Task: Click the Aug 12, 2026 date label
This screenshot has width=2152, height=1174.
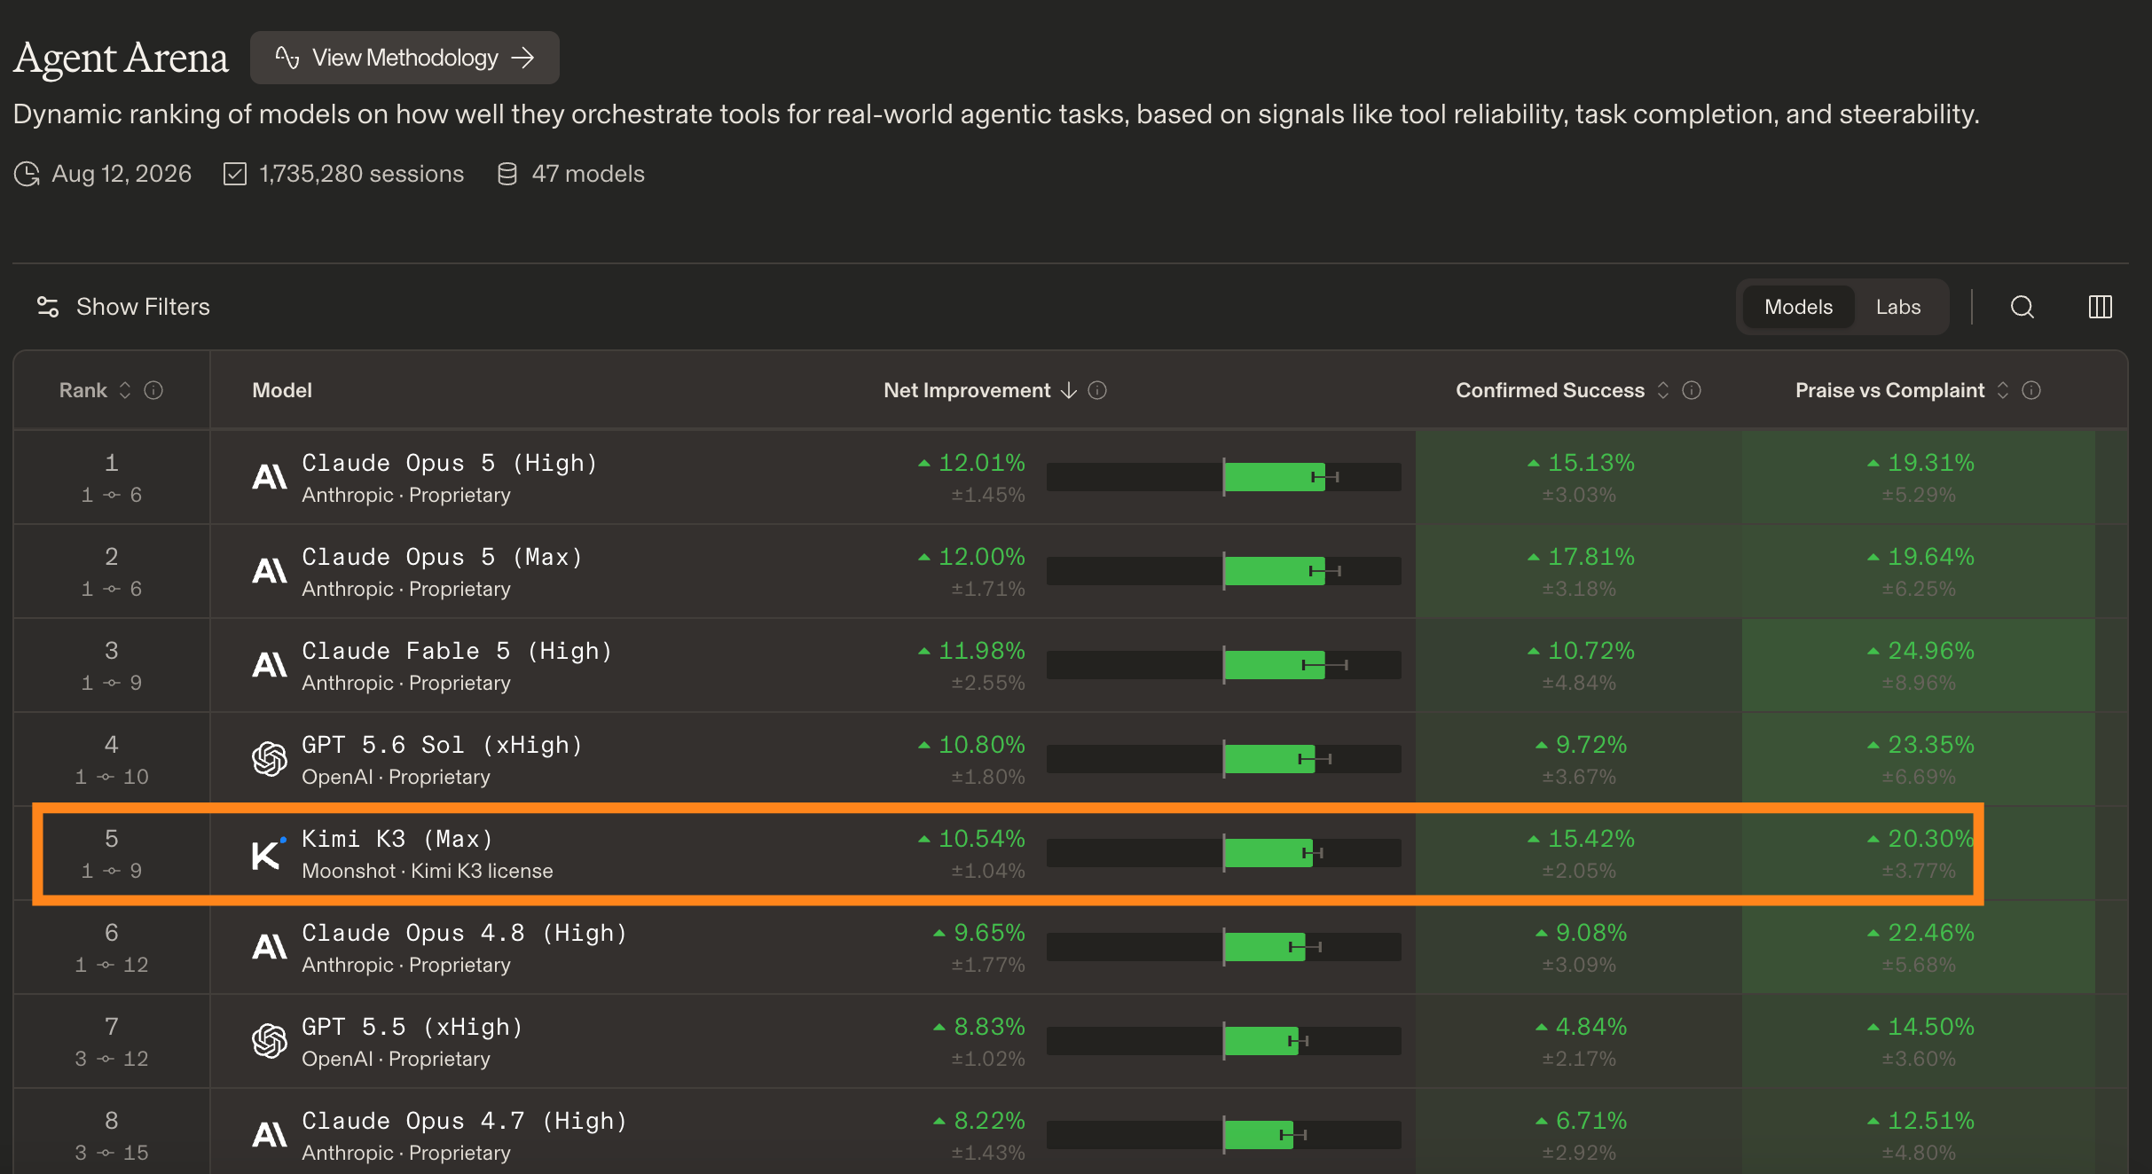Action: [122, 174]
